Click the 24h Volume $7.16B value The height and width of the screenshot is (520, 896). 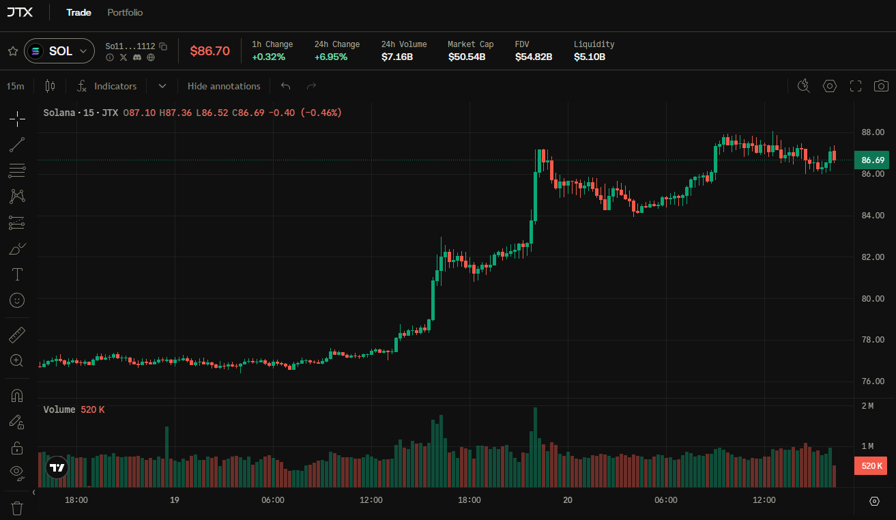[397, 57]
